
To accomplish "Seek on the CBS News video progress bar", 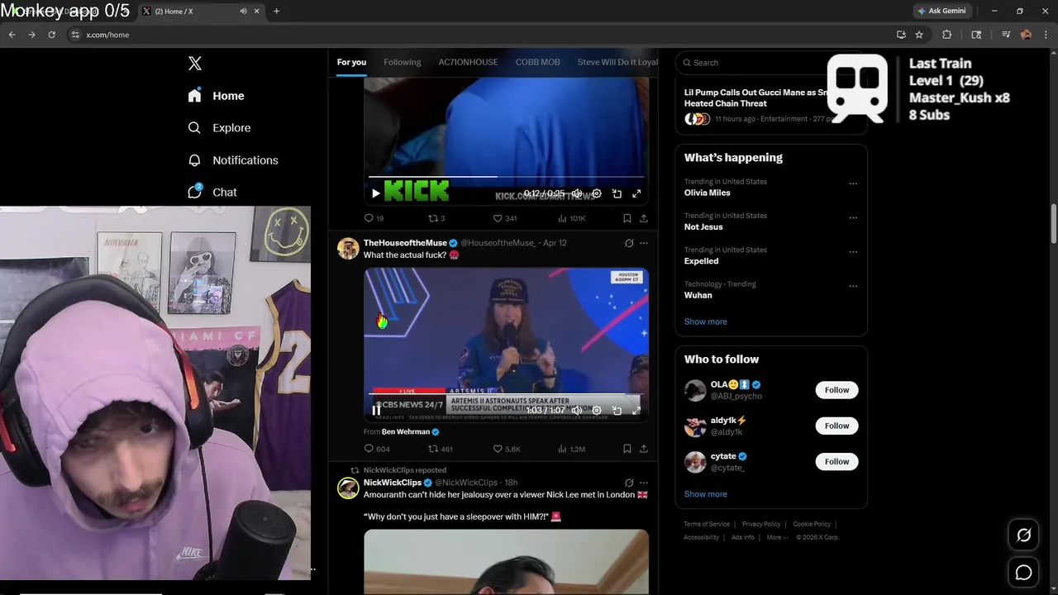I will 506,393.
